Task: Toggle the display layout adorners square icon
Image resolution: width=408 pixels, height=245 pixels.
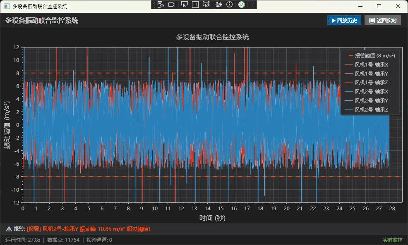Action: 195,5
